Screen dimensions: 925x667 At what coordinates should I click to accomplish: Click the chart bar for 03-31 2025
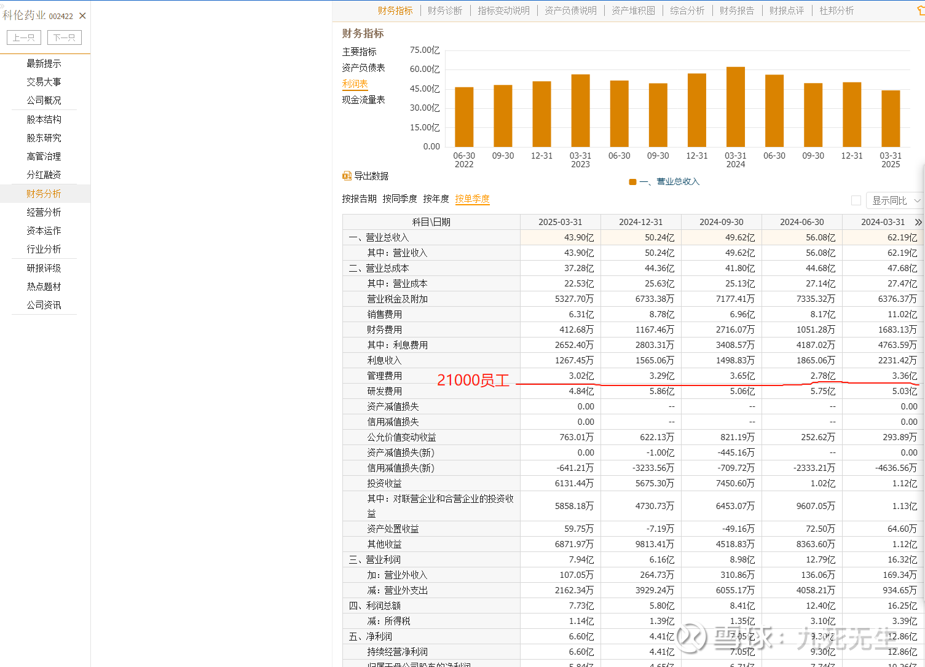(891, 119)
